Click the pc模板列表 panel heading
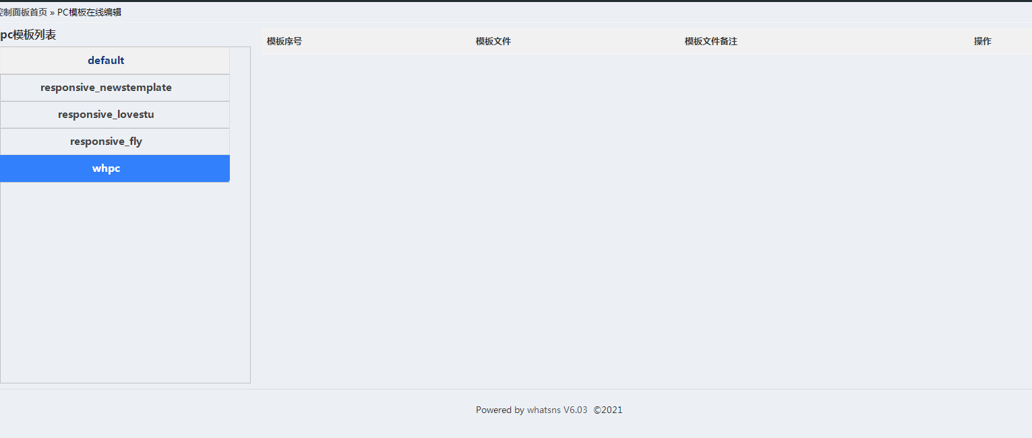This screenshot has width=1032, height=438. coord(28,35)
